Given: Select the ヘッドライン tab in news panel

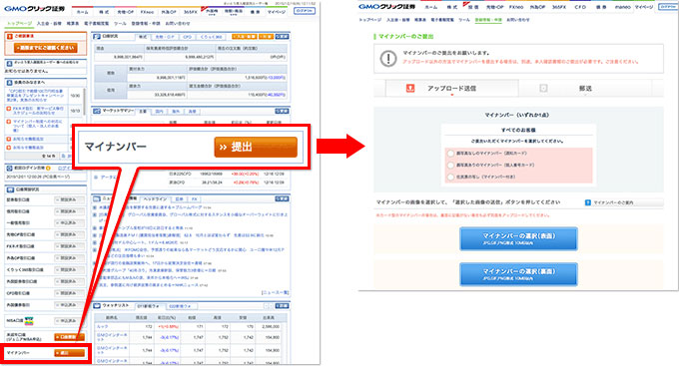Looking at the screenshot, I should [155, 199].
